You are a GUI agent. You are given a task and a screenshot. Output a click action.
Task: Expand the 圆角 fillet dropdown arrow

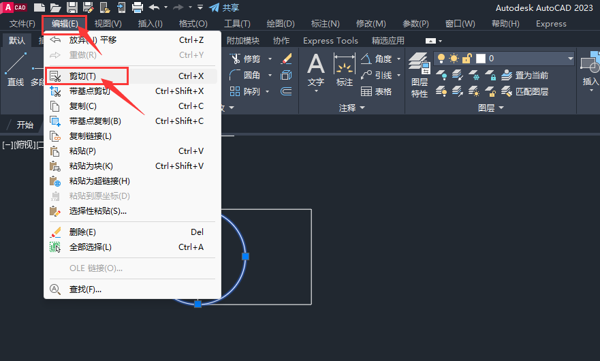270,75
